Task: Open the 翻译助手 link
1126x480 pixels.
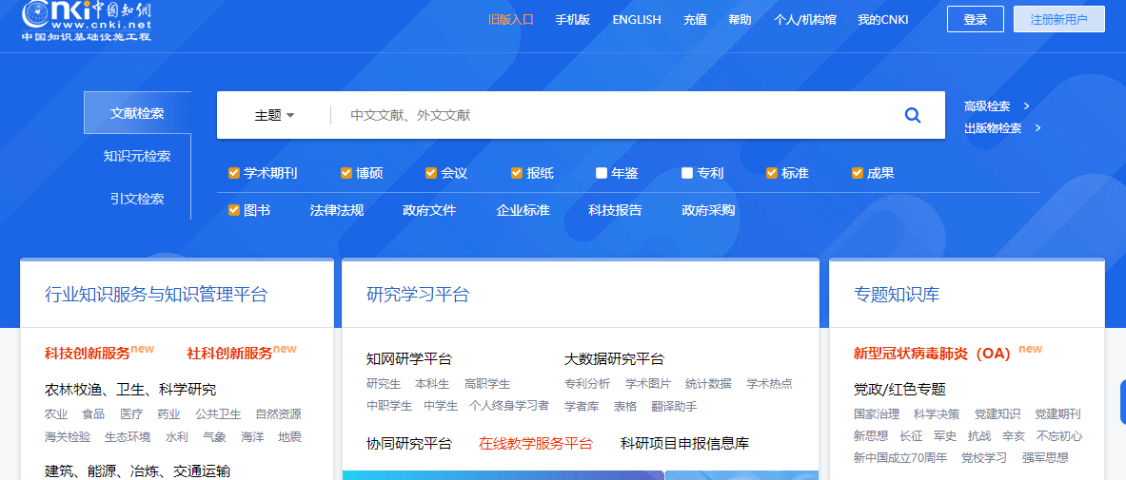Action: 674,406
